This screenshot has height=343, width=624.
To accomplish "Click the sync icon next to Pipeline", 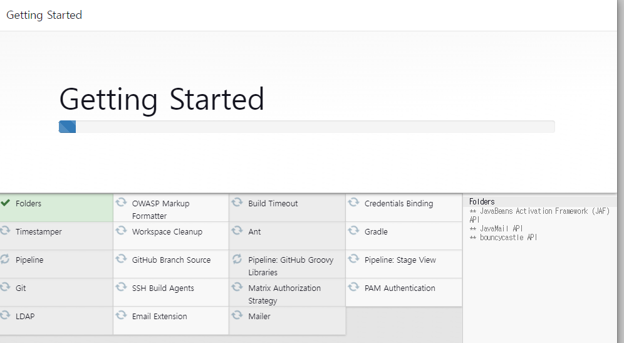I will [5, 259].
